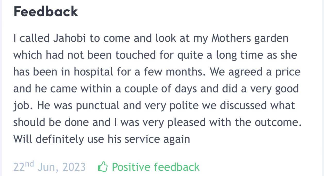Click the word hospital in the review
Viewport: 324px width, 176px height.
(x=93, y=72)
